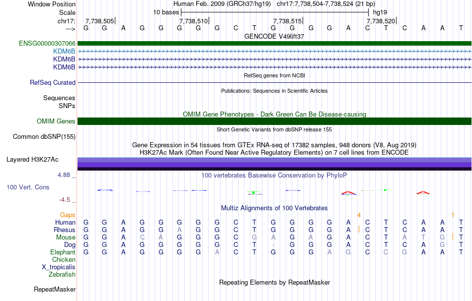Click the Mouse species label
472x301 pixels.
click(x=66, y=238)
